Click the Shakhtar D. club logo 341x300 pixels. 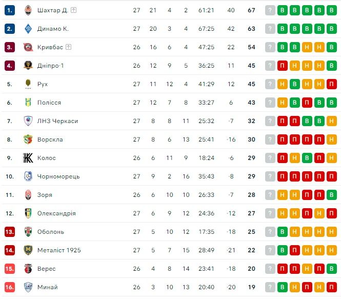tap(28, 10)
